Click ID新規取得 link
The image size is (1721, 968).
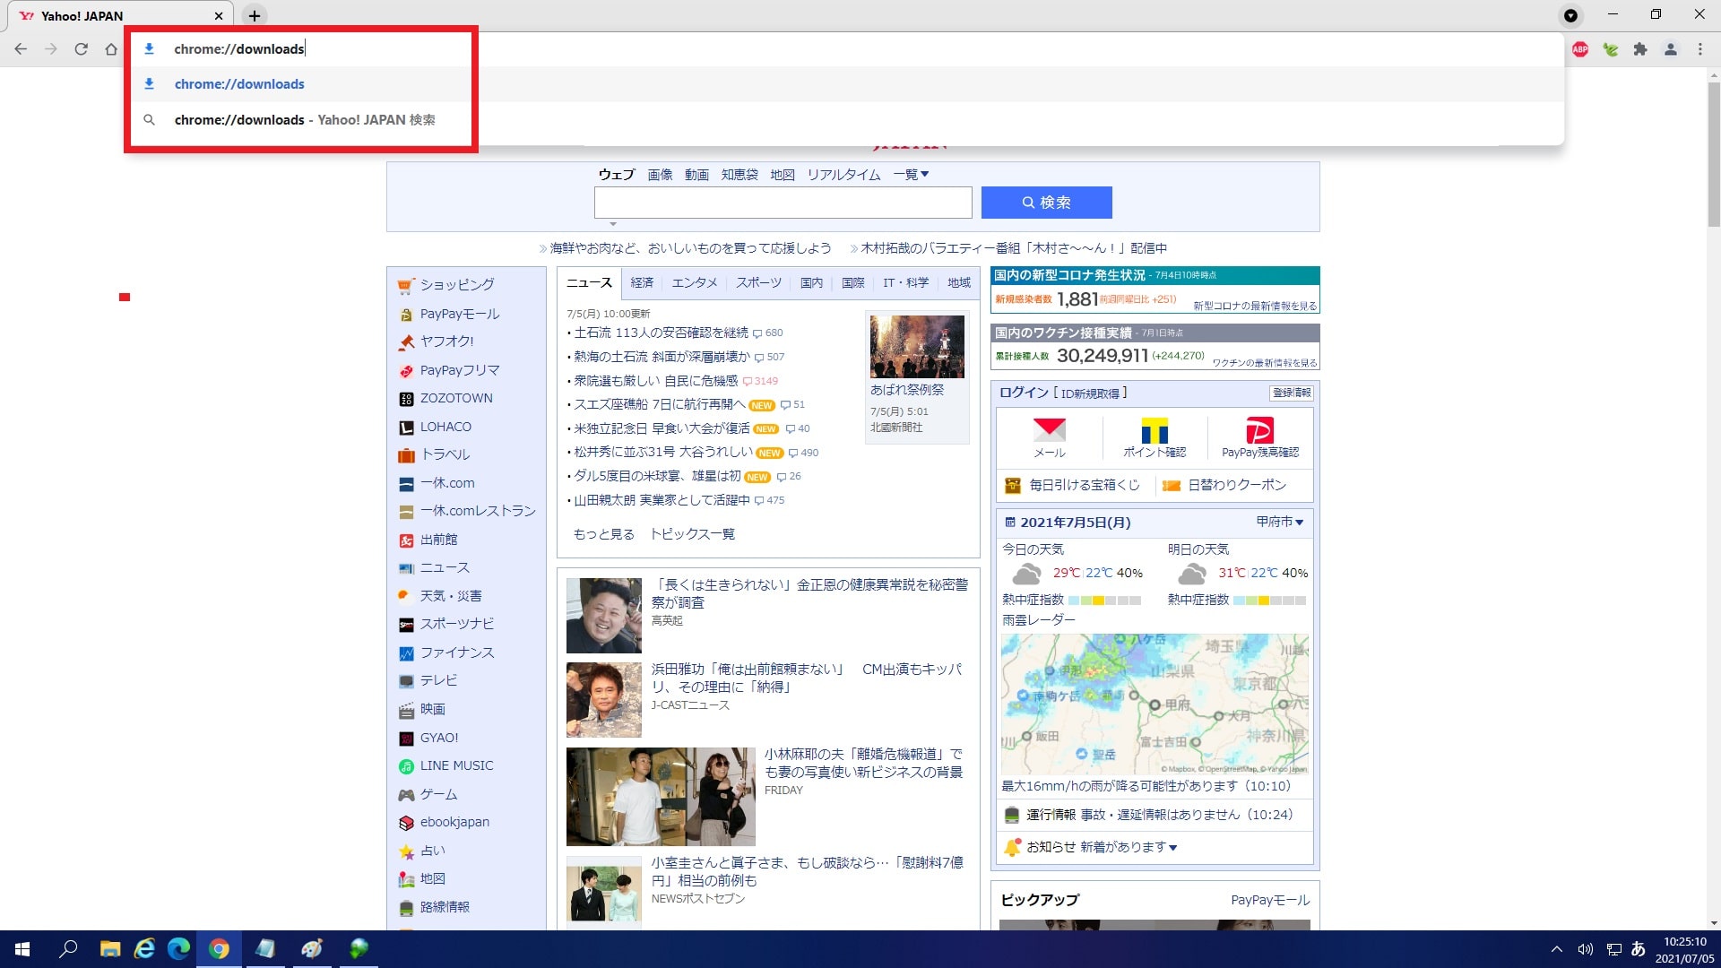[1090, 393]
